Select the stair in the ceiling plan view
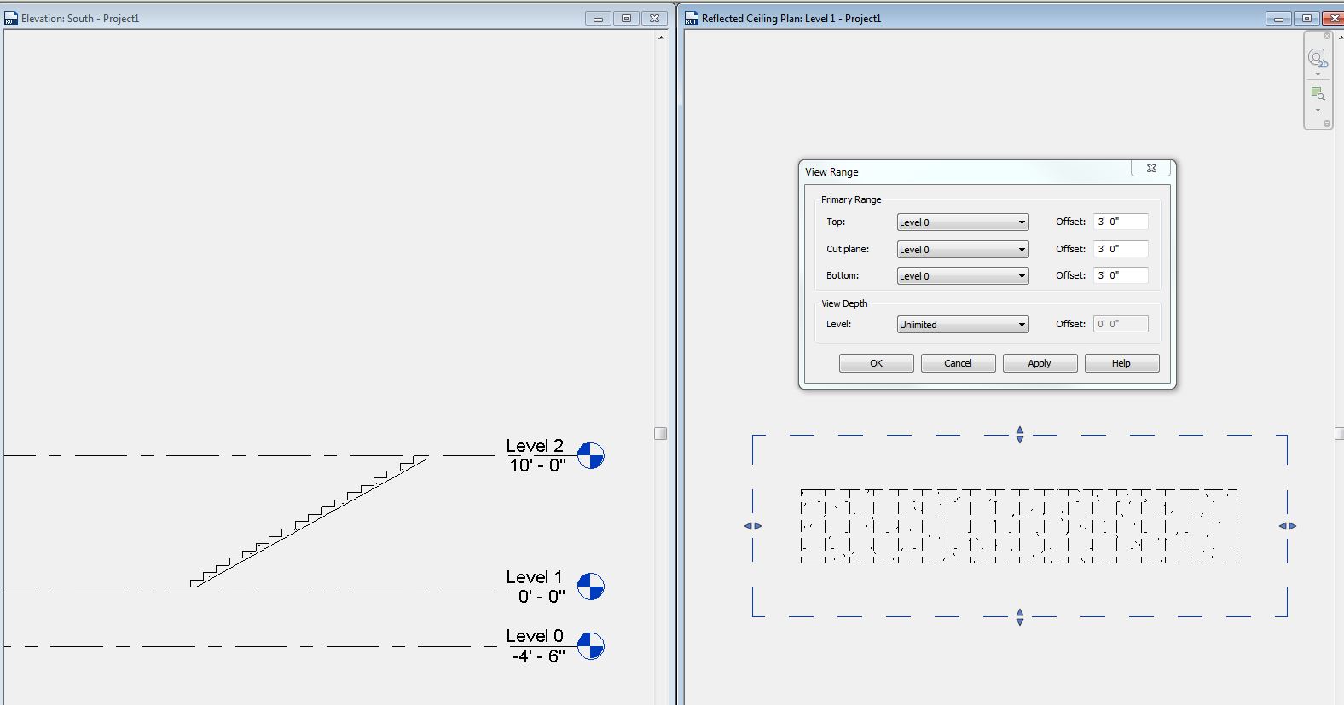Screen dimensions: 1344x705 tap(1019, 526)
